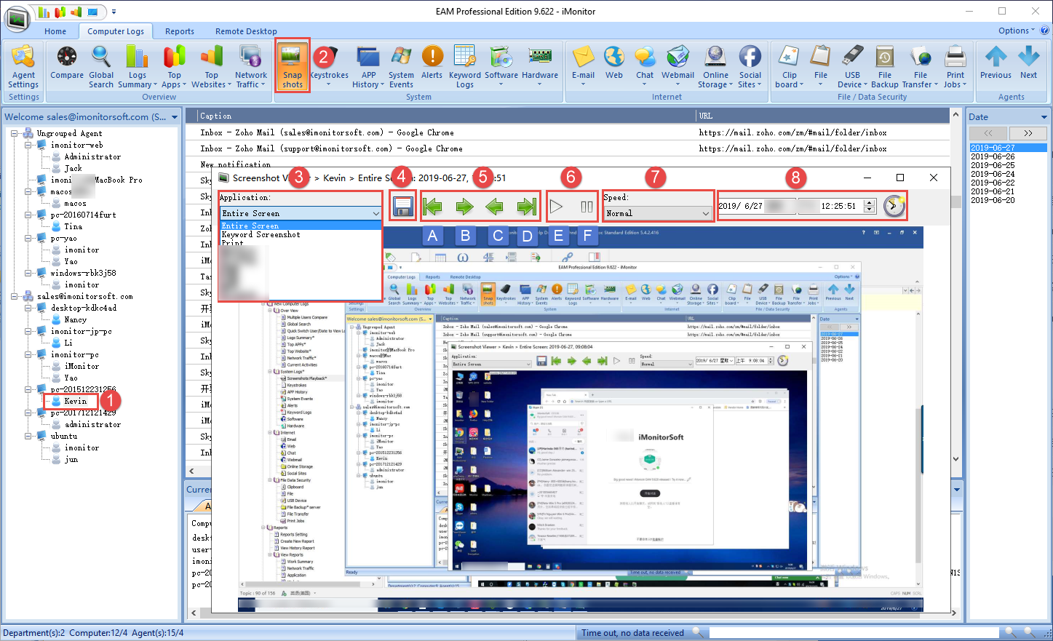Play the screenshot slideshow
Viewport: 1053px width, 641px height.
click(x=556, y=207)
